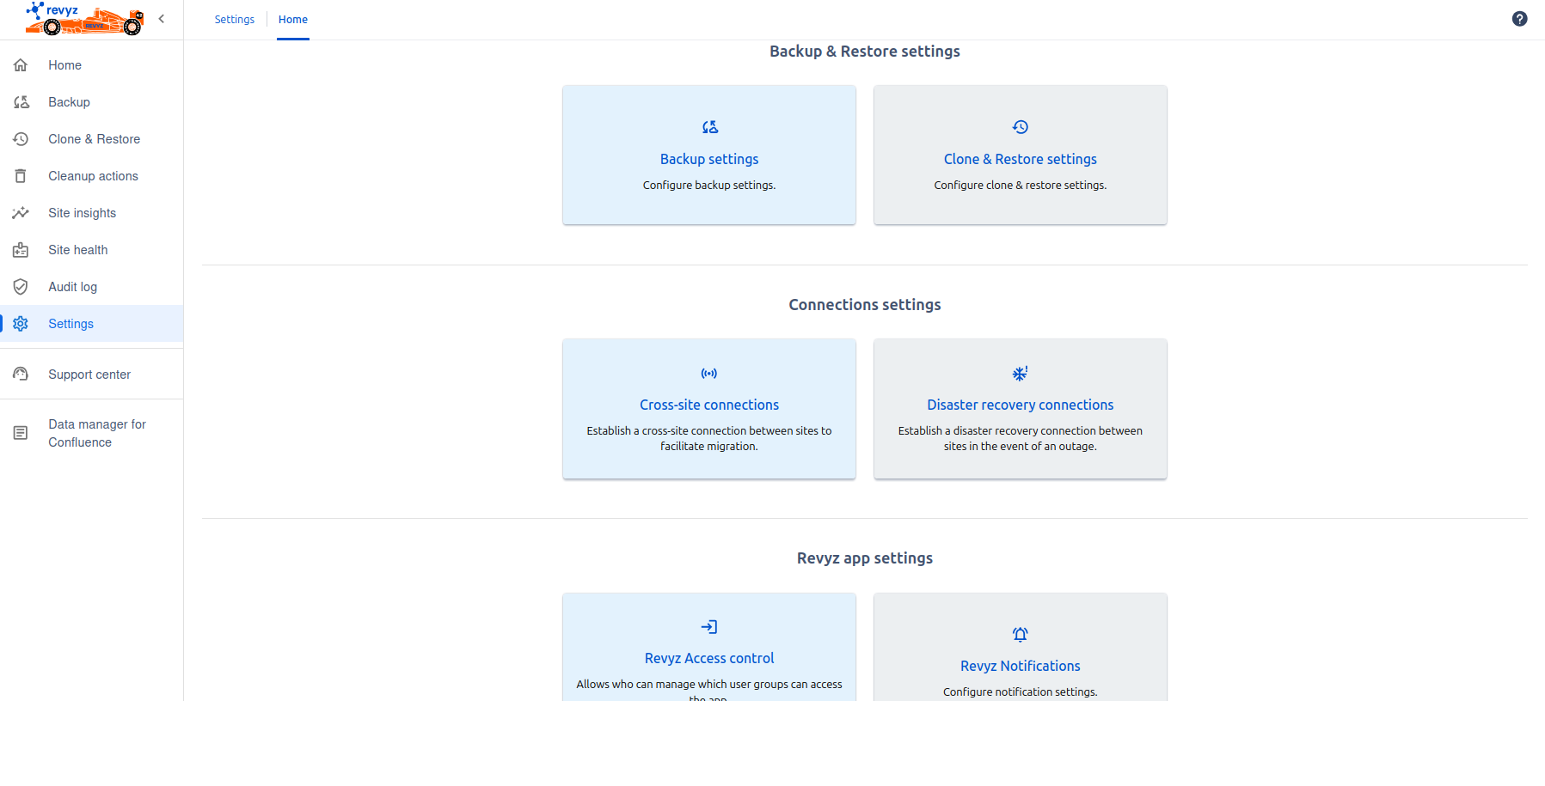Viewport: 1545px width, 786px height.
Task: Go to Data manager for Confluence
Action: (96, 433)
